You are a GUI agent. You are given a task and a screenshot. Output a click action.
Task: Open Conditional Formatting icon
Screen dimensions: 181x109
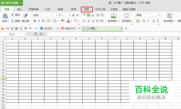[169, 16]
